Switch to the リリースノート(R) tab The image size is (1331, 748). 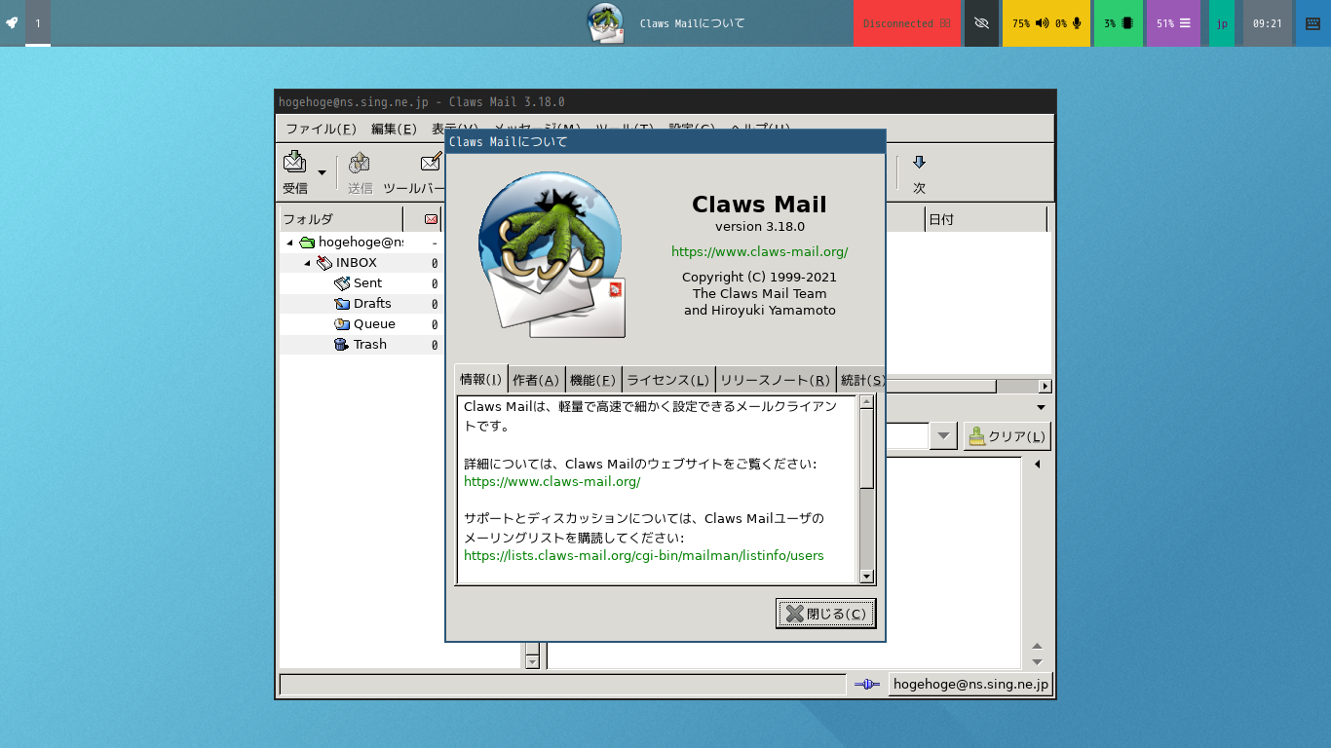tap(775, 380)
